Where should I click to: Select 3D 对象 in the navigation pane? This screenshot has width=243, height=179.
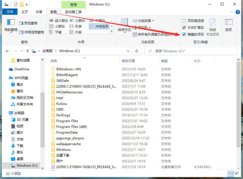[x=20, y=119]
